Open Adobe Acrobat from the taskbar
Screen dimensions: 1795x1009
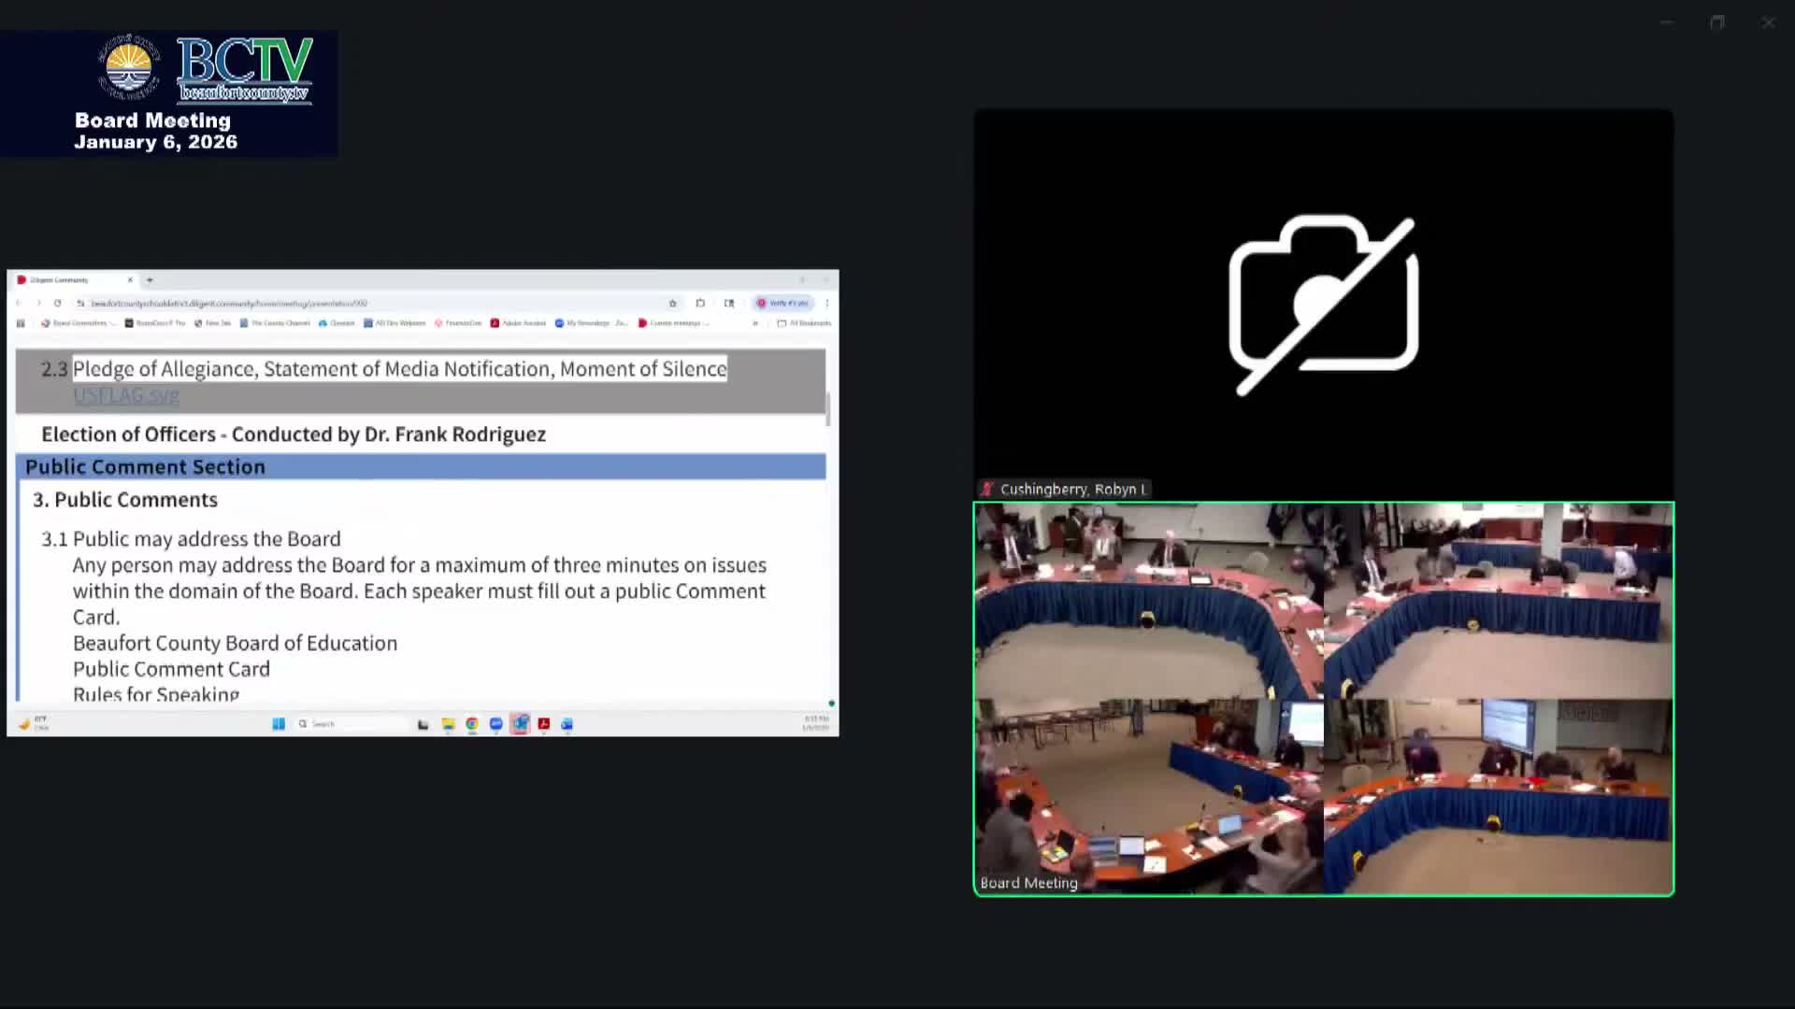tap(543, 724)
